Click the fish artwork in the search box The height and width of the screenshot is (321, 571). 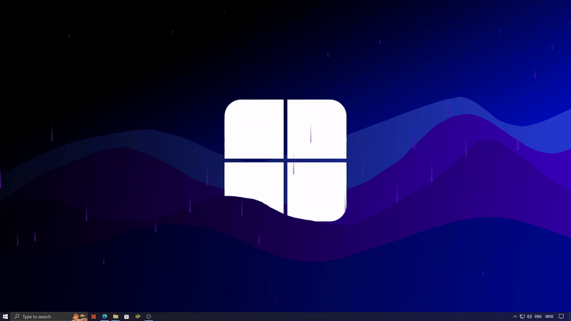click(x=79, y=317)
